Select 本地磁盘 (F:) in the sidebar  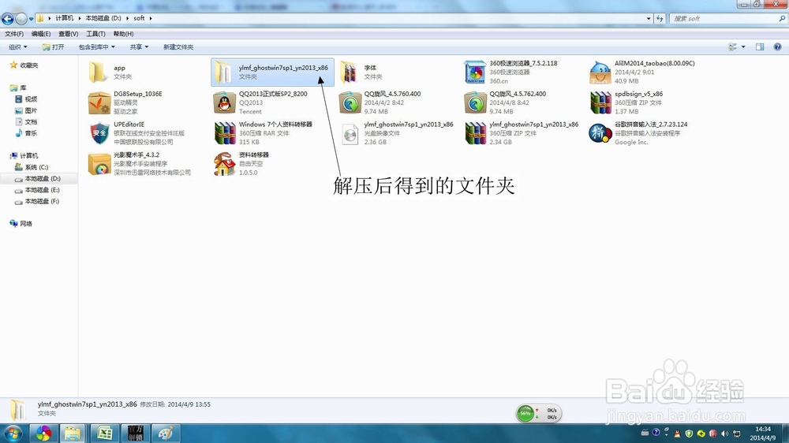pos(43,201)
